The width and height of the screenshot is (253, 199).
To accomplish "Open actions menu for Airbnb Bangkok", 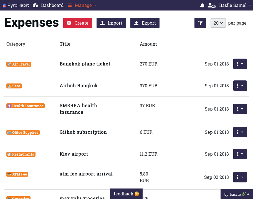I will (240, 86).
